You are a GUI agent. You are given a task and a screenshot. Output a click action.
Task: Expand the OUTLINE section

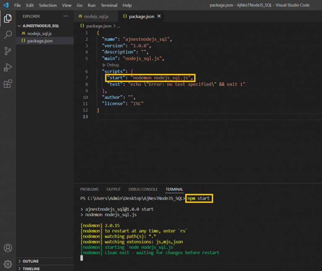pos(31,261)
